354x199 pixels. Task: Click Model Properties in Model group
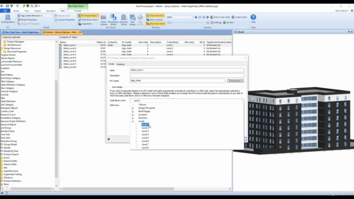coord(27,20)
